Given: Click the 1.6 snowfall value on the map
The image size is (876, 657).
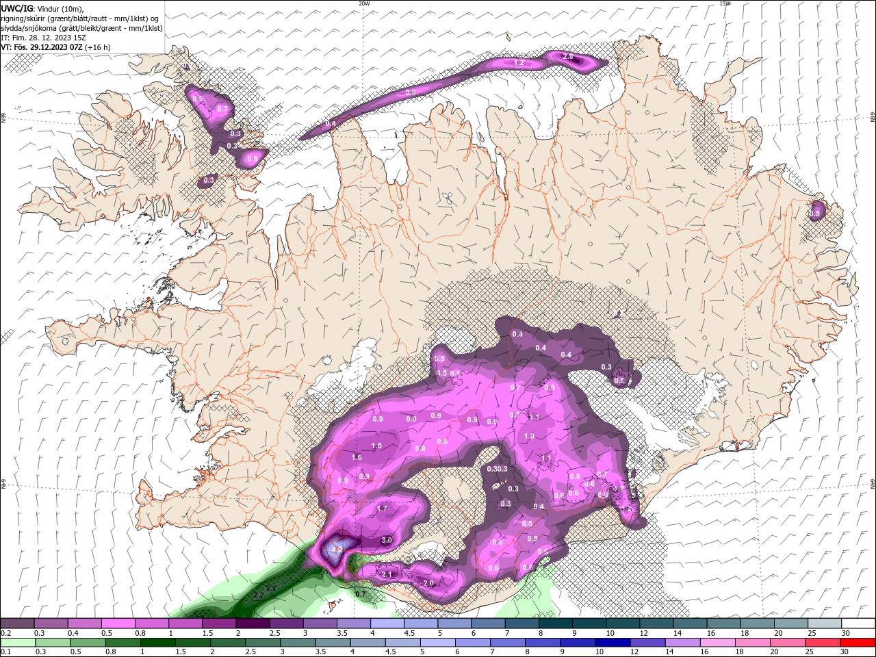Looking at the screenshot, I should [x=357, y=457].
